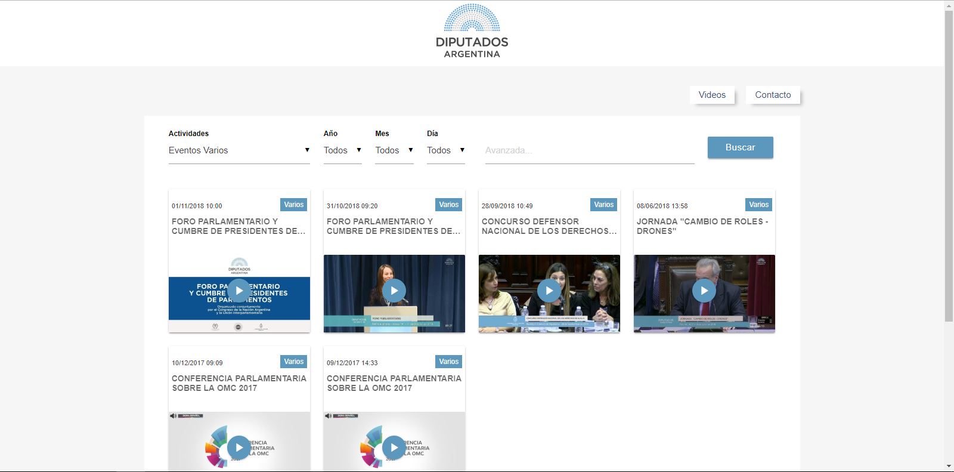Click the Avanzada search field
Viewport: 954px width, 472px height.
[590, 150]
